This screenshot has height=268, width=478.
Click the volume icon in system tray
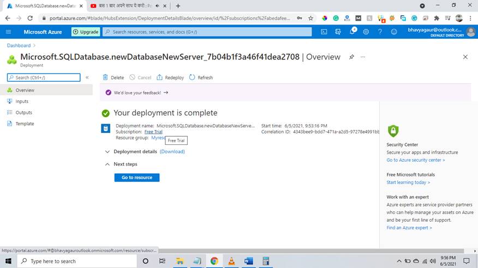coord(433,261)
